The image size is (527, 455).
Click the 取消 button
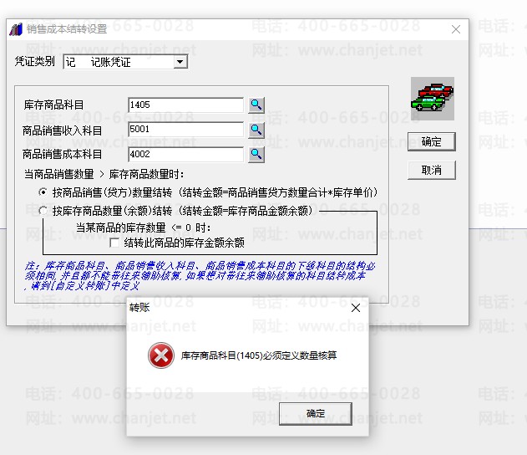432,170
